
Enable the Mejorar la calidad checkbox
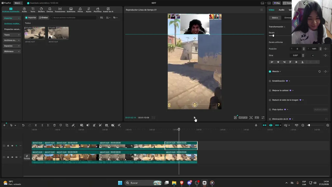[x=270, y=91]
